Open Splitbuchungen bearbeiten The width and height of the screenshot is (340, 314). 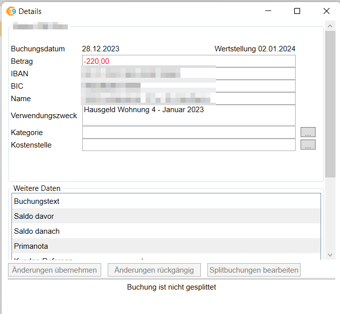(254, 270)
